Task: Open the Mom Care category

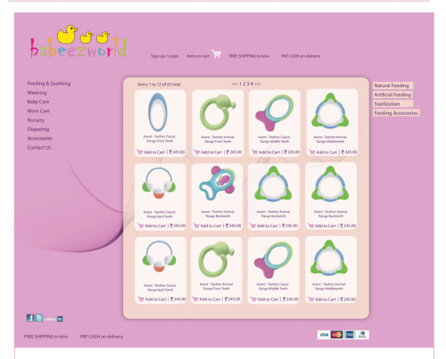Action: (38, 110)
